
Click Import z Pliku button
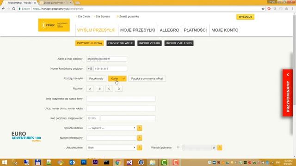pyautogui.click(x=149, y=43)
